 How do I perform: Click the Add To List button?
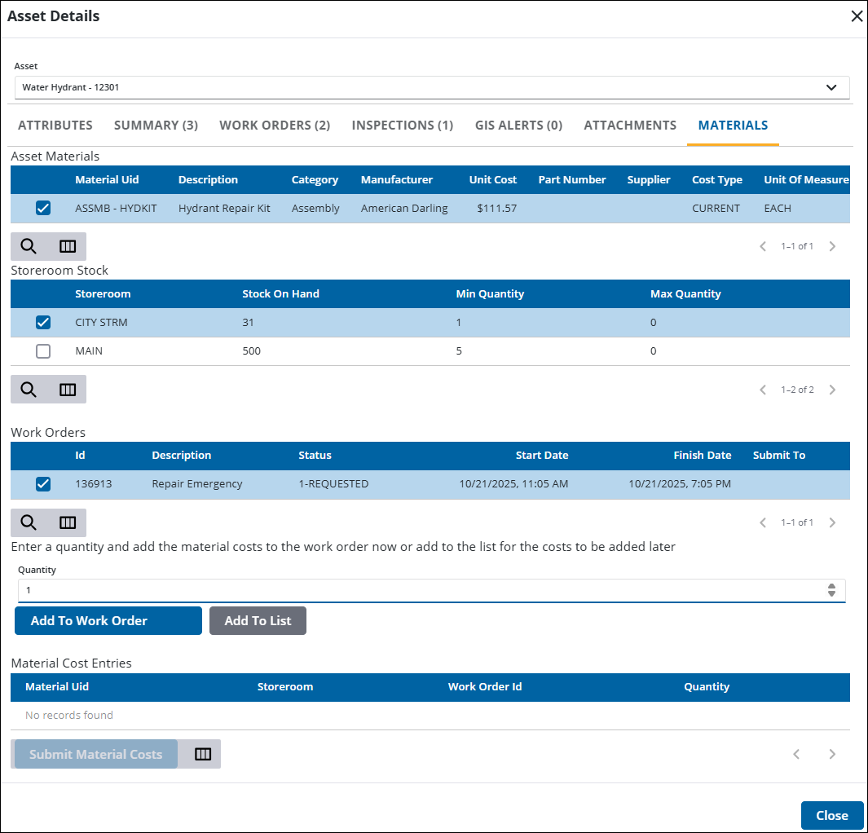(258, 620)
